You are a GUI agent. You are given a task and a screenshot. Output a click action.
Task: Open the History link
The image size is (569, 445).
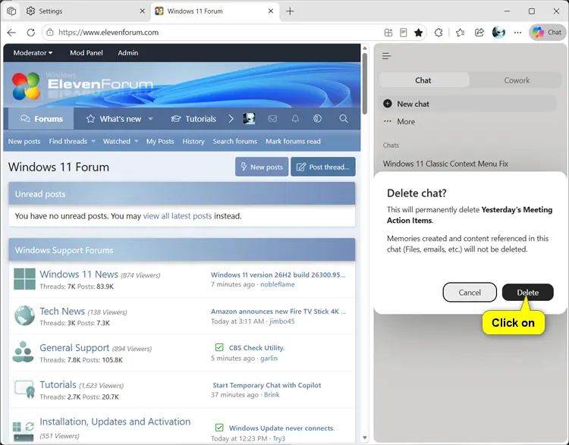[193, 142]
